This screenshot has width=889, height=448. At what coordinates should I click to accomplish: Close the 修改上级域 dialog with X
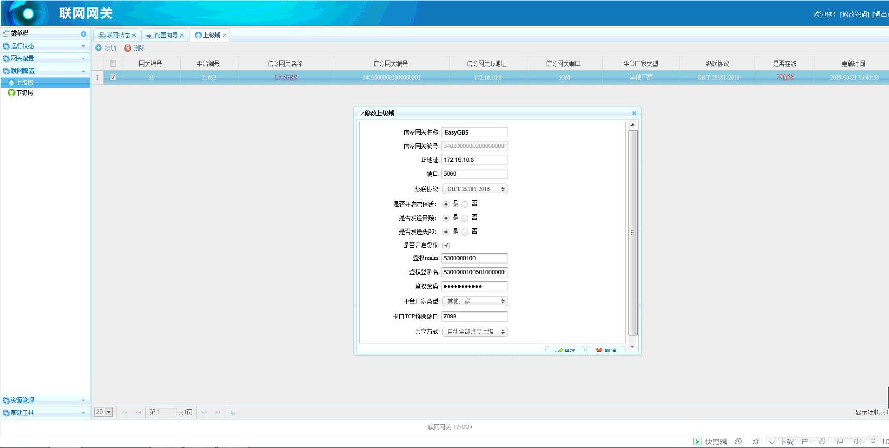(x=634, y=113)
